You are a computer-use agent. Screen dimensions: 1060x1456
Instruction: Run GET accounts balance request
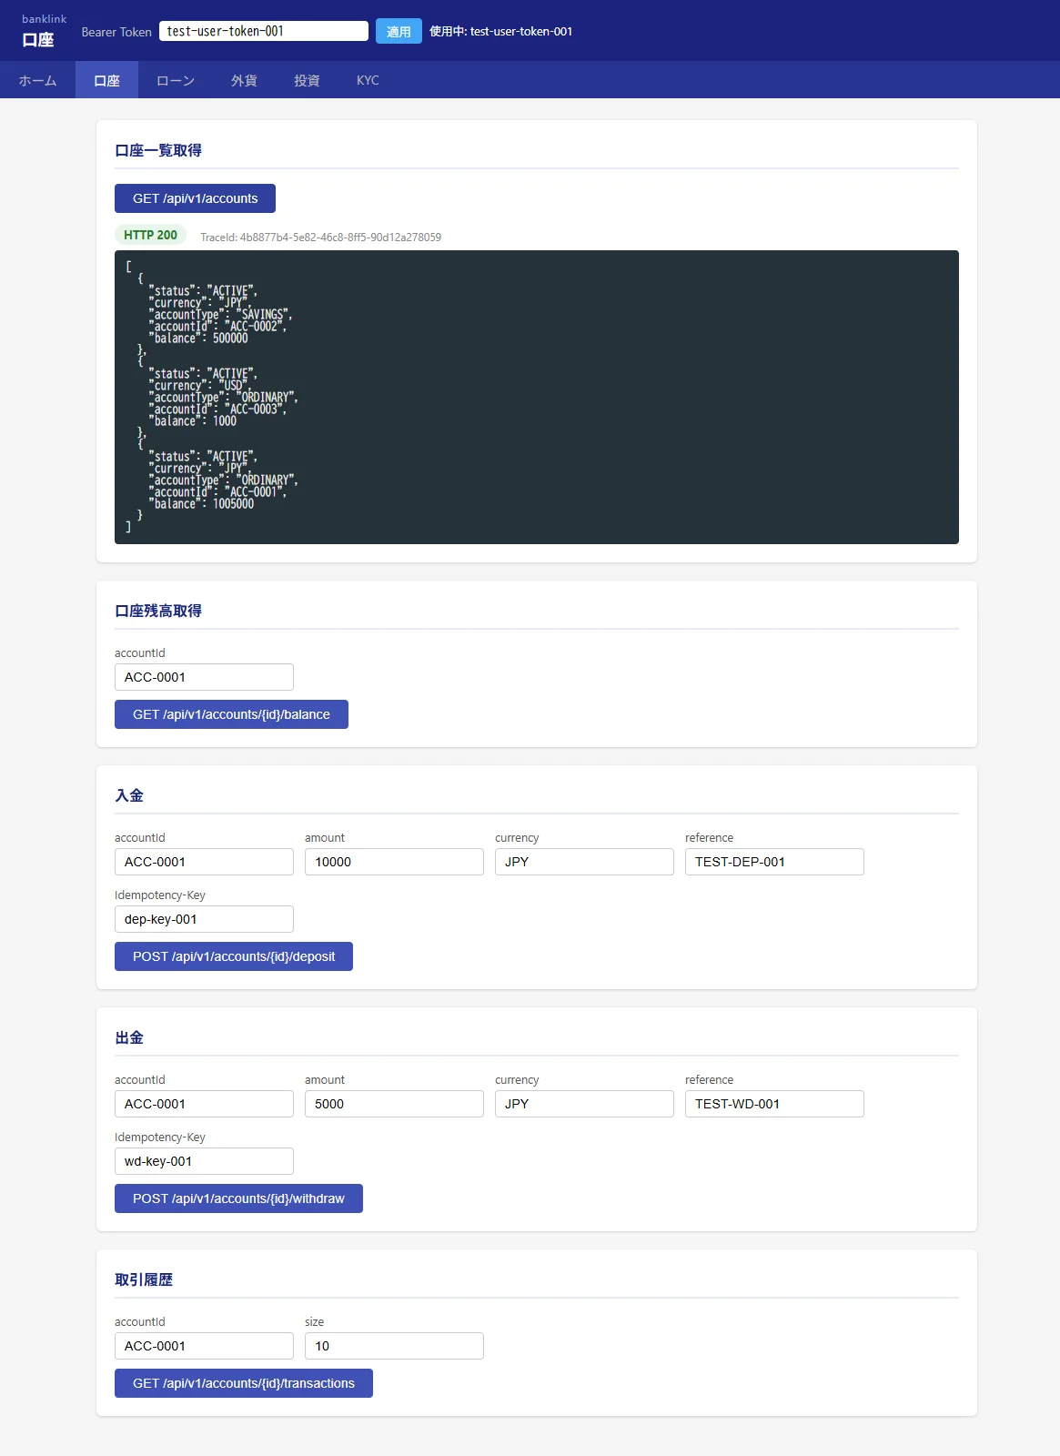click(x=231, y=714)
